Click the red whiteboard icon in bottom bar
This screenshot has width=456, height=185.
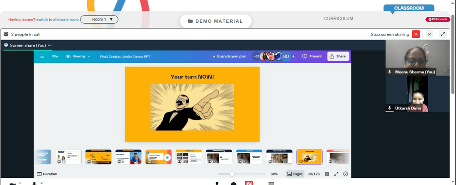click(x=249, y=183)
